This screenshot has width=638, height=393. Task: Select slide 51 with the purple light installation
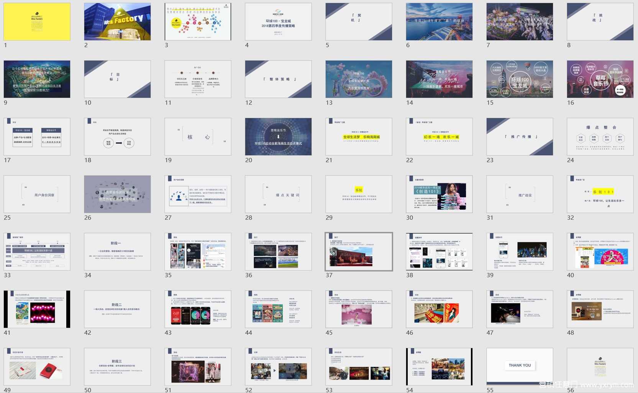(x=198, y=367)
